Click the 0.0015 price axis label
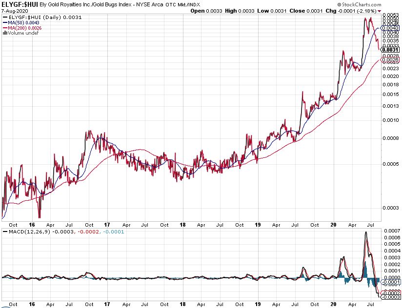Image resolution: width=402 pixels, height=308 pixels. [391, 95]
